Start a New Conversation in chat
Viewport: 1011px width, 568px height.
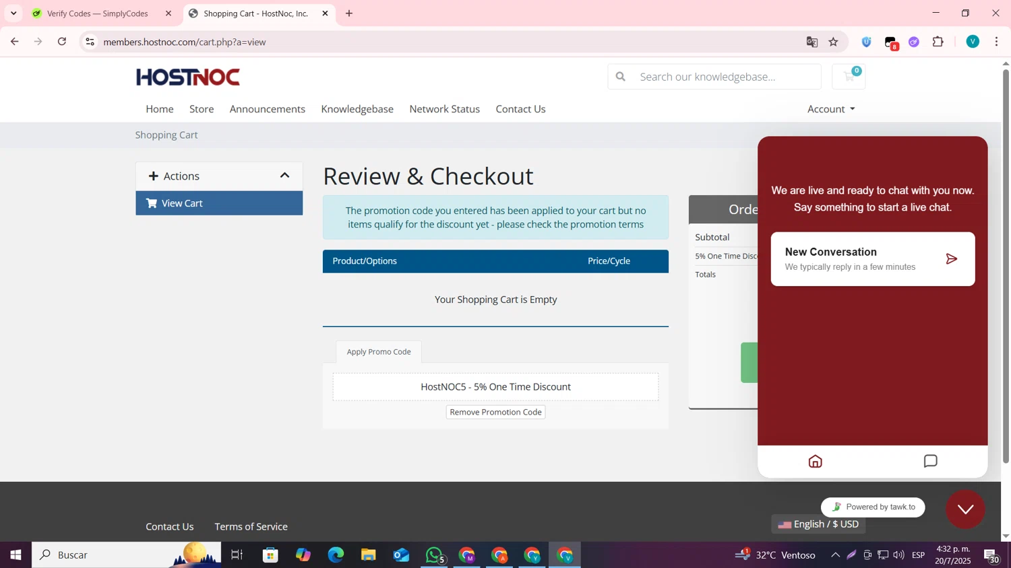pyautogui.click(x=873, y=259)
